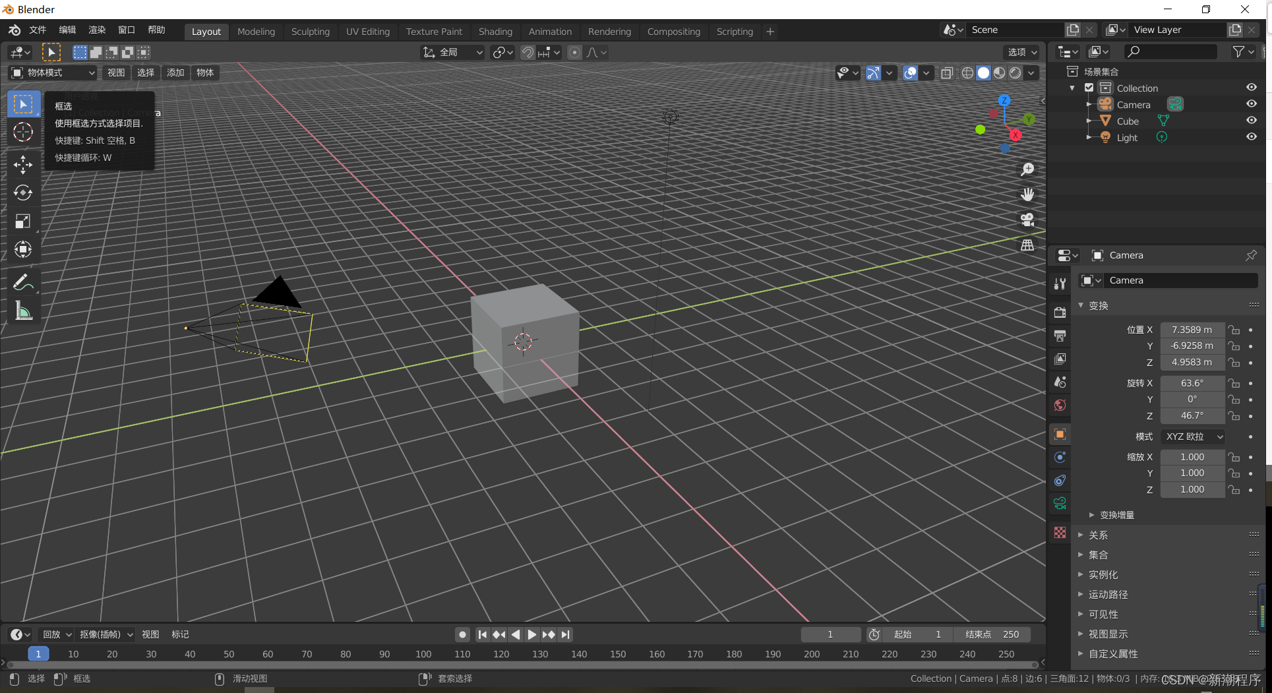Enable proportional editing toggle
The height and width of the screenshot is (693, 1272).
pyautogui.click(x=574, y=52)
